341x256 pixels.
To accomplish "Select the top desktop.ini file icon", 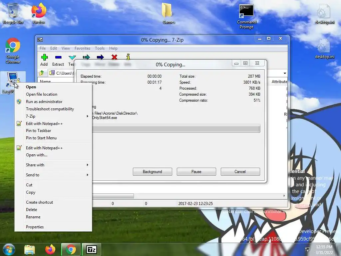I will click(325, 14).
